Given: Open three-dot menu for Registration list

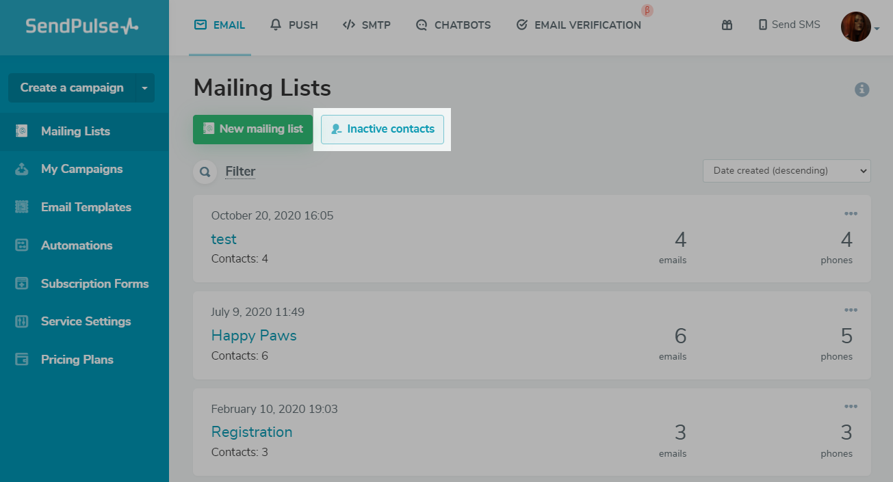Looking at the screenshot, I should (851, 407).
